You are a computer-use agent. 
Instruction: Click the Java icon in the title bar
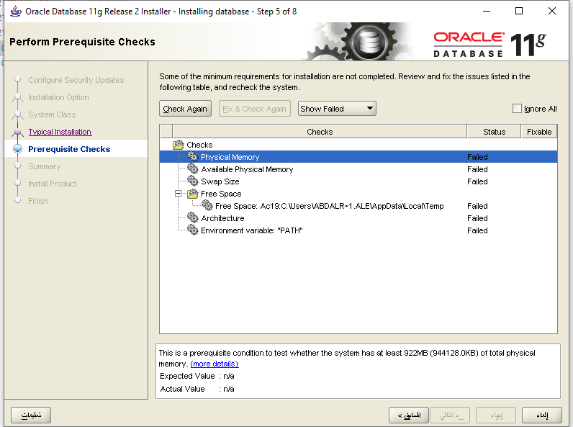tap(14, 11)
